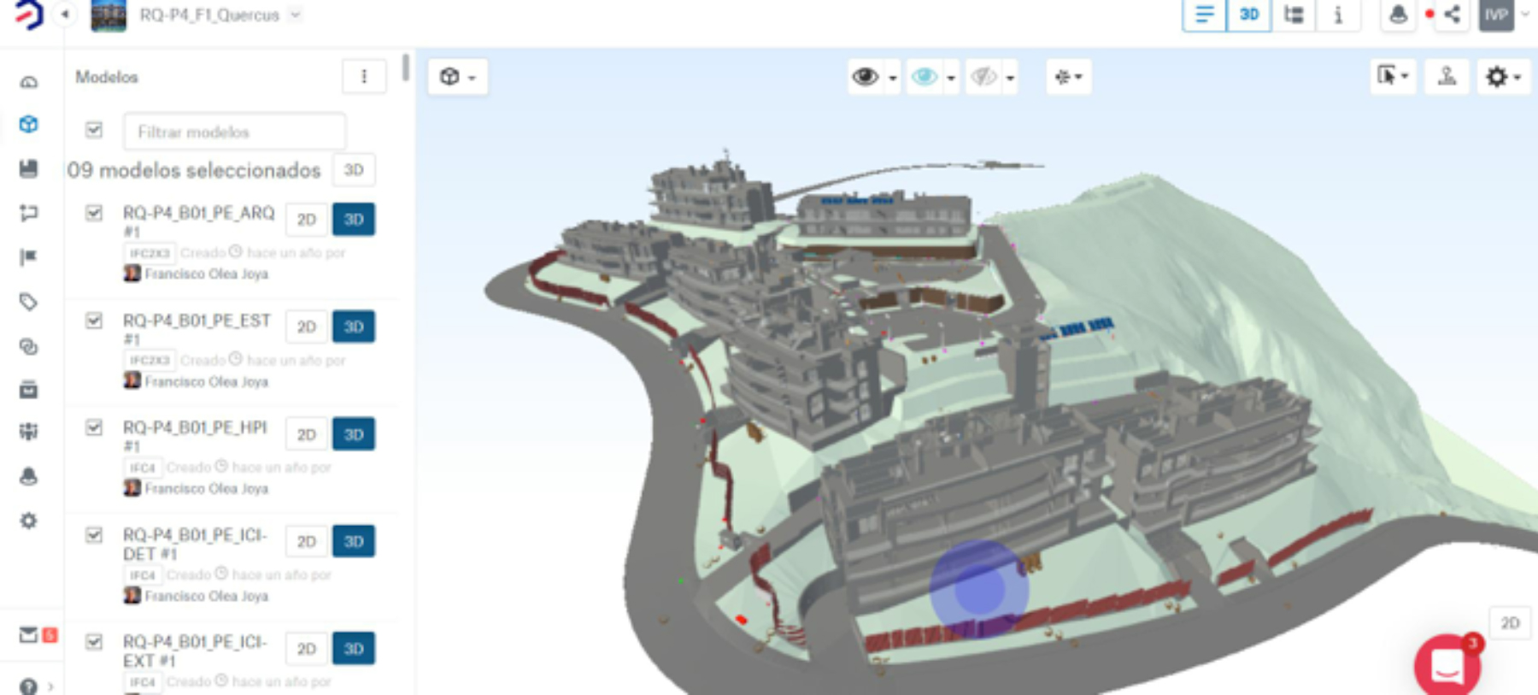Uncheck the RQ-P4_B01_PE_HPI model checkbox
This screenshot has width=1538, height=695.
point(94,427)
